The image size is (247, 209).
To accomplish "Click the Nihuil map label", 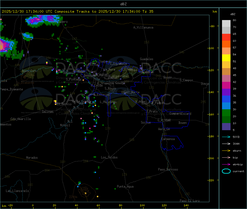I will pos(65,125).
